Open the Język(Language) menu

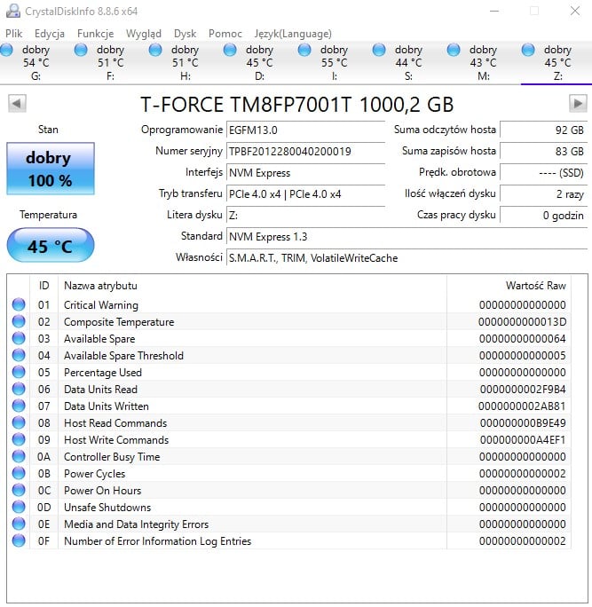point(293,34)
